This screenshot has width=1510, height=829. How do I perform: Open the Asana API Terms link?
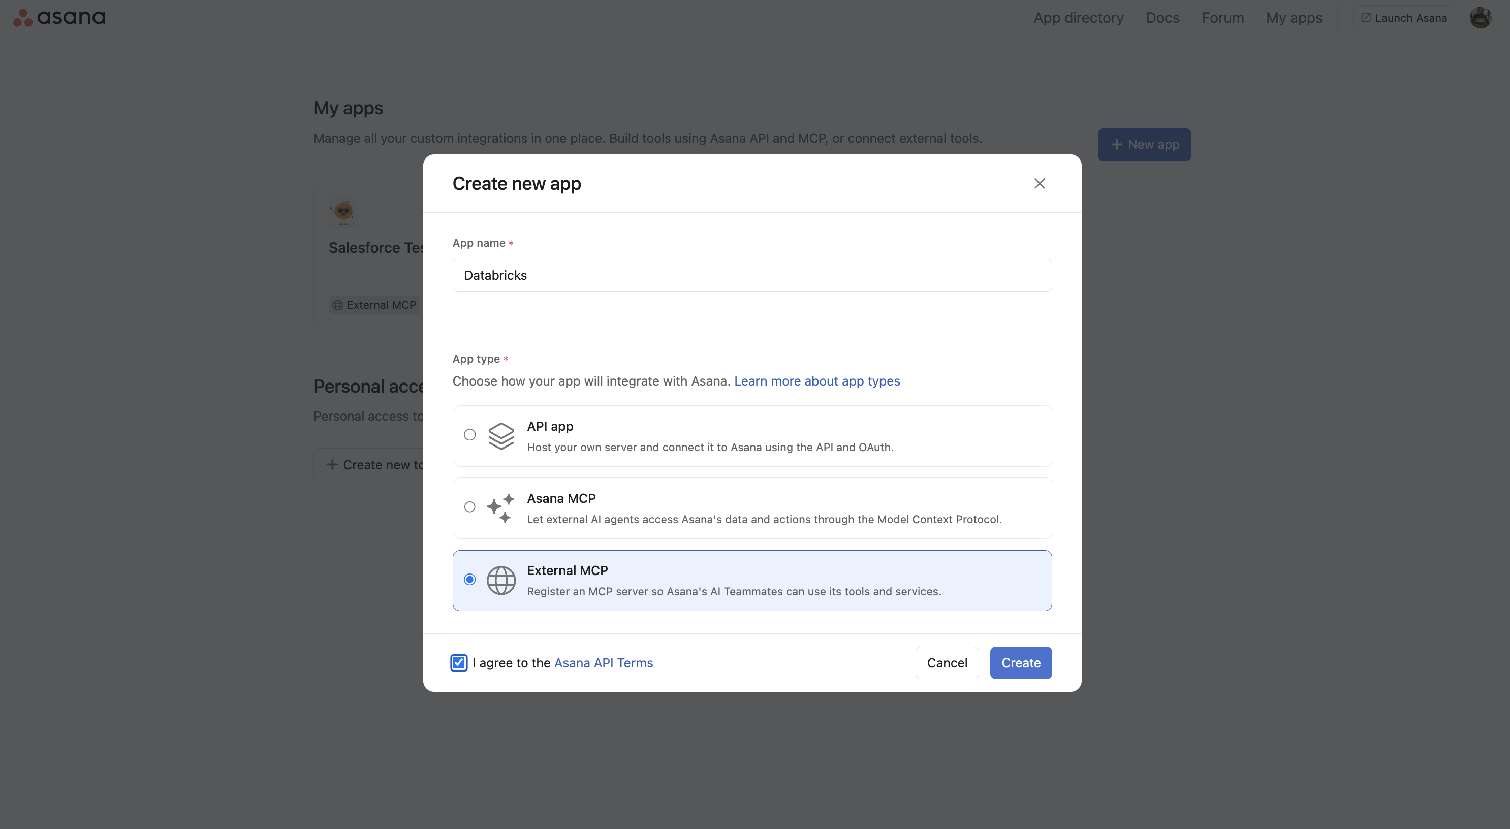click(x=603, y=662)
